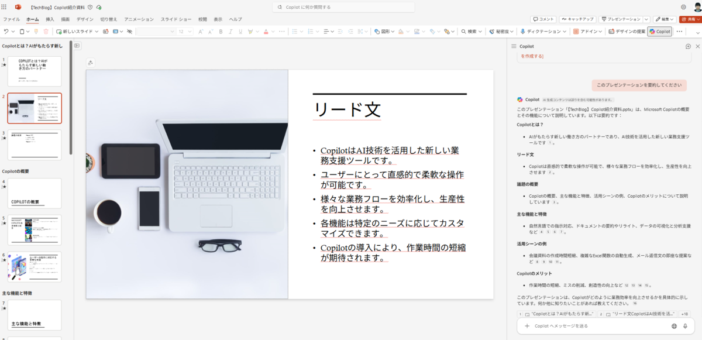Image resolution: width=702 pixels, height=340 pixels.
Task: Open the File (ファイル) tab
Action: tap(11, 19)
